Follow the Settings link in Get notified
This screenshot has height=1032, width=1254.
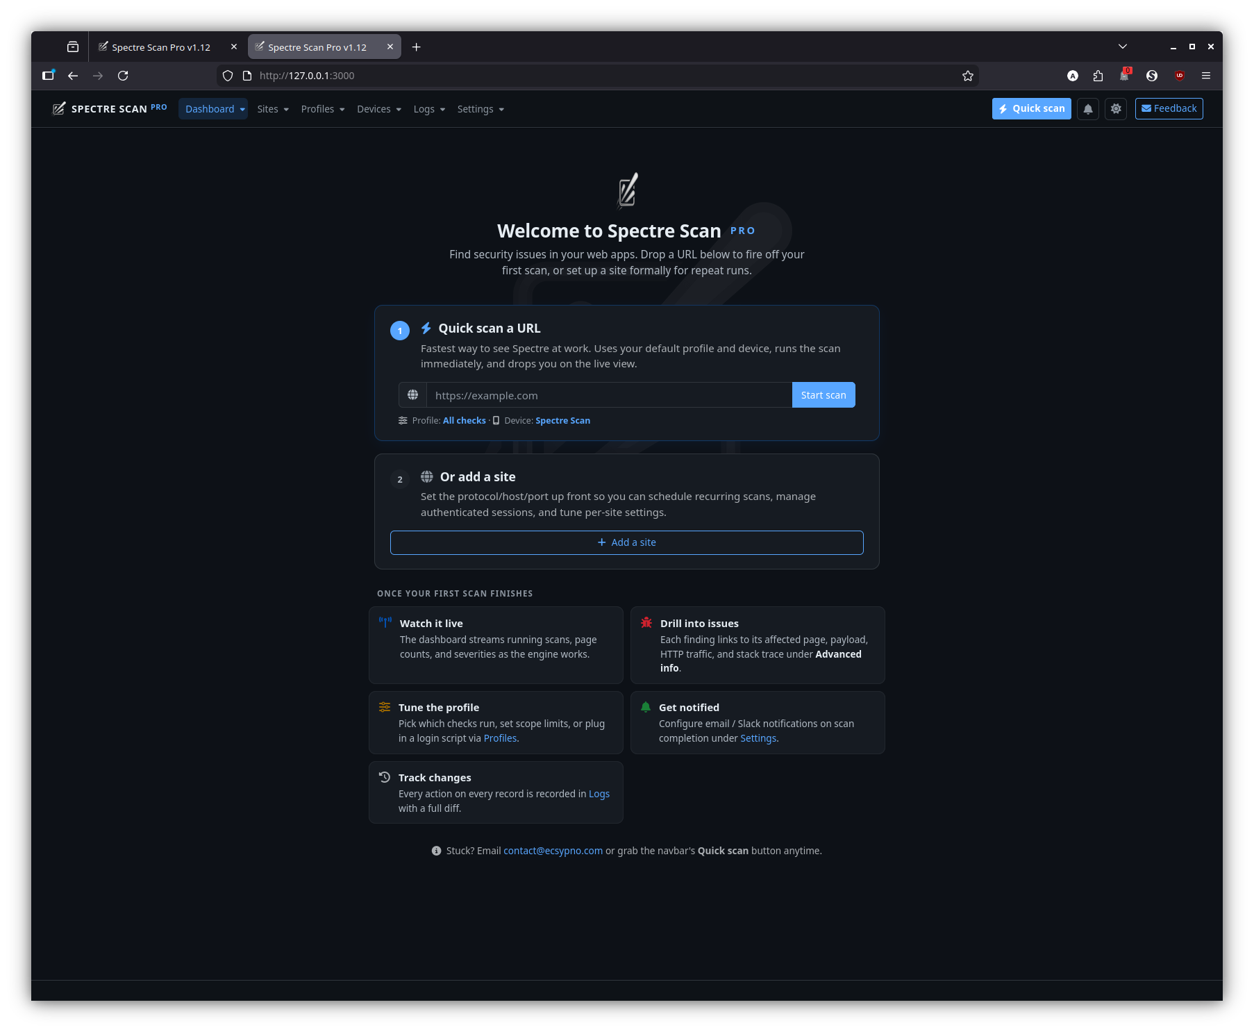(x=758, y=738)
